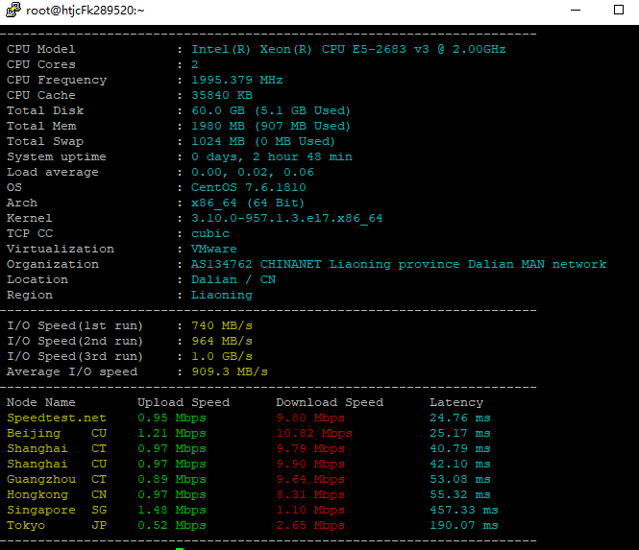Click the Tokyo JP download speed

(310, 525)
